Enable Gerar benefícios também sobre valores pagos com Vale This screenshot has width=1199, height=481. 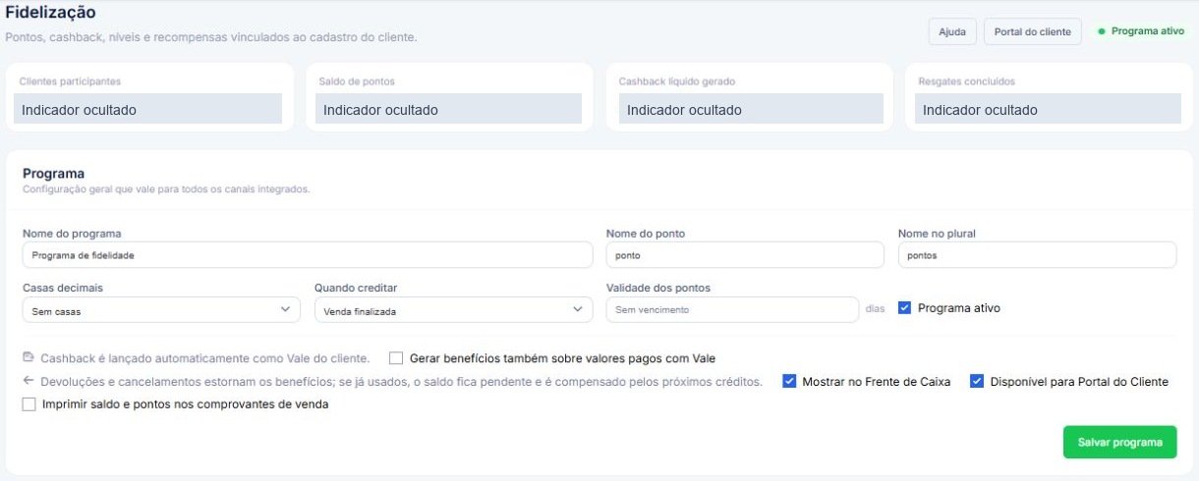coord(397,358)
